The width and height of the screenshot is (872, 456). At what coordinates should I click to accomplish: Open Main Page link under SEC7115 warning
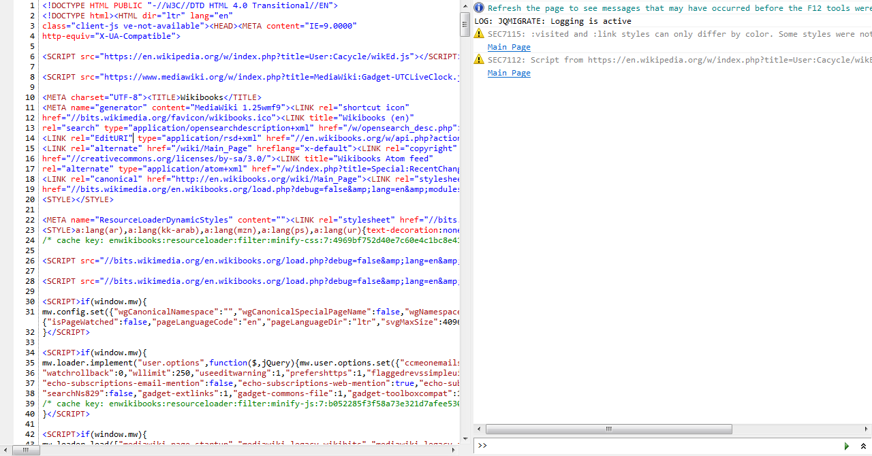click(x=509, y=47)
